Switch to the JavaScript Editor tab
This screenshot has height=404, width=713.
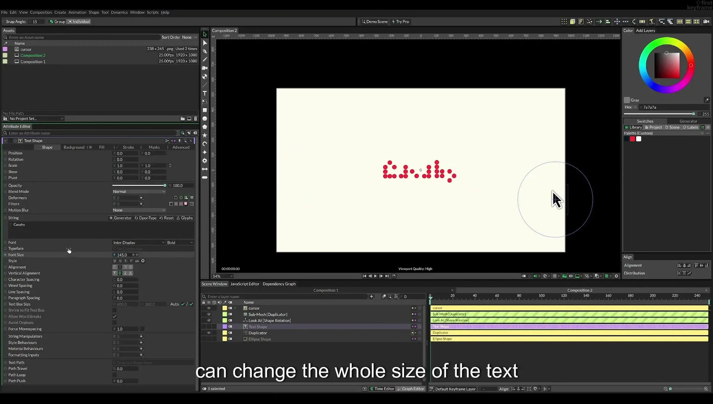[245, 284]
